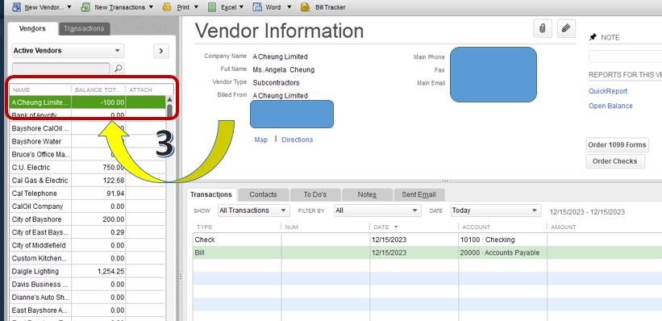Click the vendor search input field
Screen dimensions: 662x321
(x=60, y=68)
